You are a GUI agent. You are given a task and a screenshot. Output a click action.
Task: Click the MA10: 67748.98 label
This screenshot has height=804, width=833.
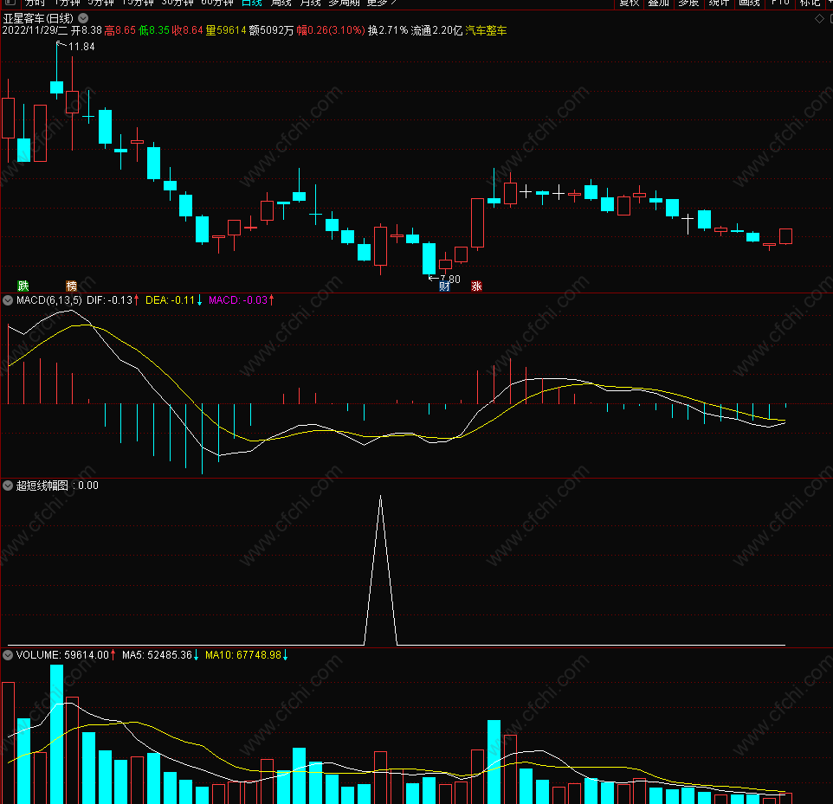coord(243,655)
